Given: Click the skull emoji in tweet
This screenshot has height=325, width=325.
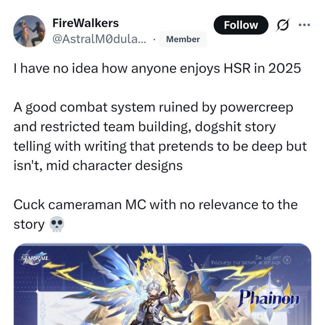Looking at the screenshot, I should 57,224.
